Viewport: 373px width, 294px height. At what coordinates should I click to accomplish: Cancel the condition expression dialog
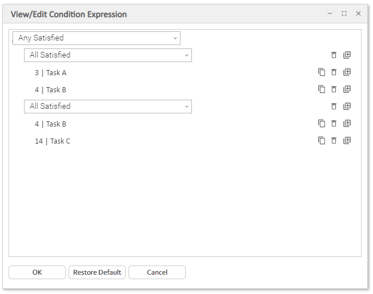click(157, 272)
